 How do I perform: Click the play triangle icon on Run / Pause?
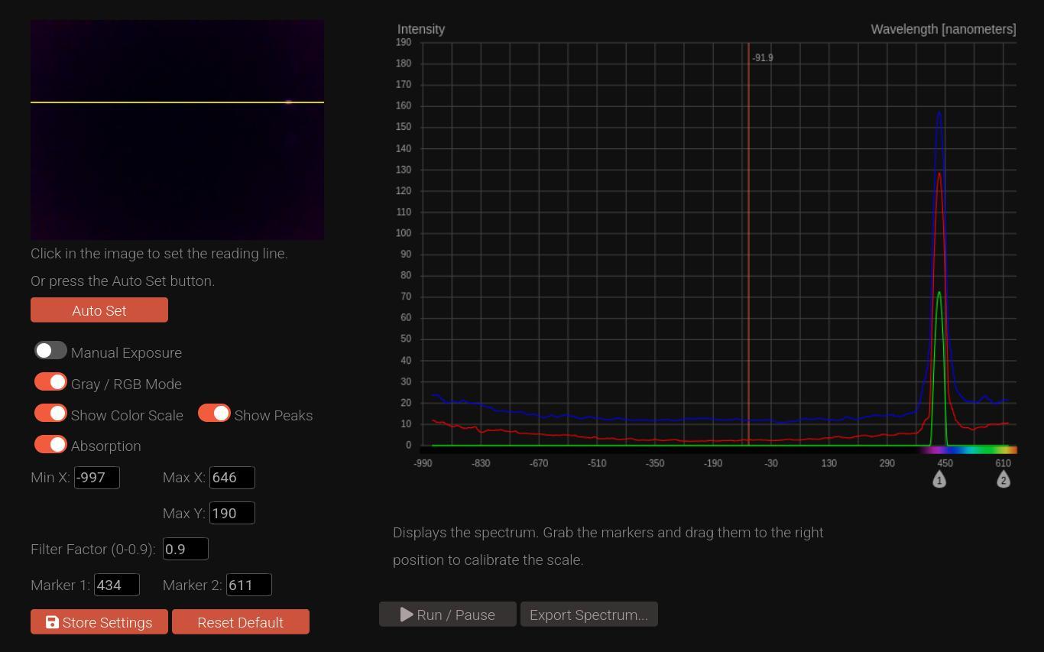(x=407, y=615)
